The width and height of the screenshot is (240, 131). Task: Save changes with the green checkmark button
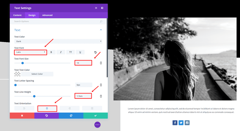point(95,115)
